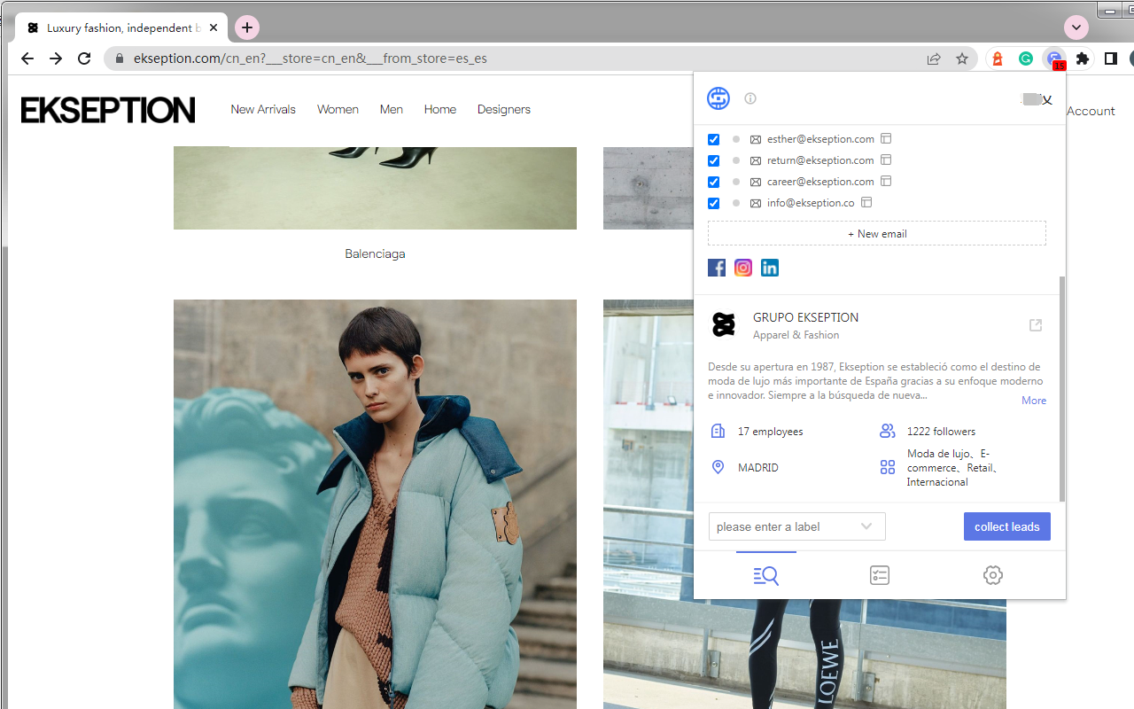1134x709 pixels.
Task: Expand the tab search chevron in title bar
Action: coord(1076,27)
